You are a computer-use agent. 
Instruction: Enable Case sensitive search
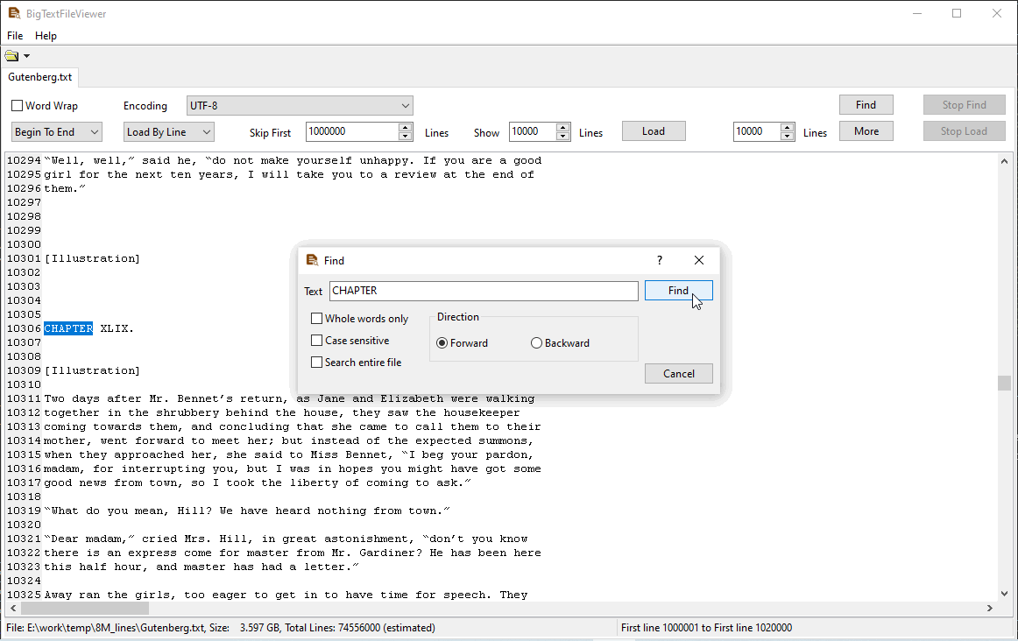tap(317, 341)
